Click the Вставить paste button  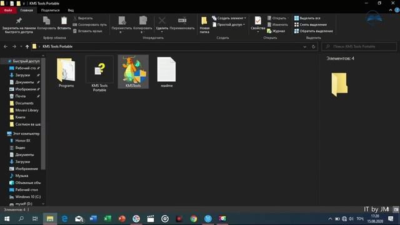(x=64, y=23)
